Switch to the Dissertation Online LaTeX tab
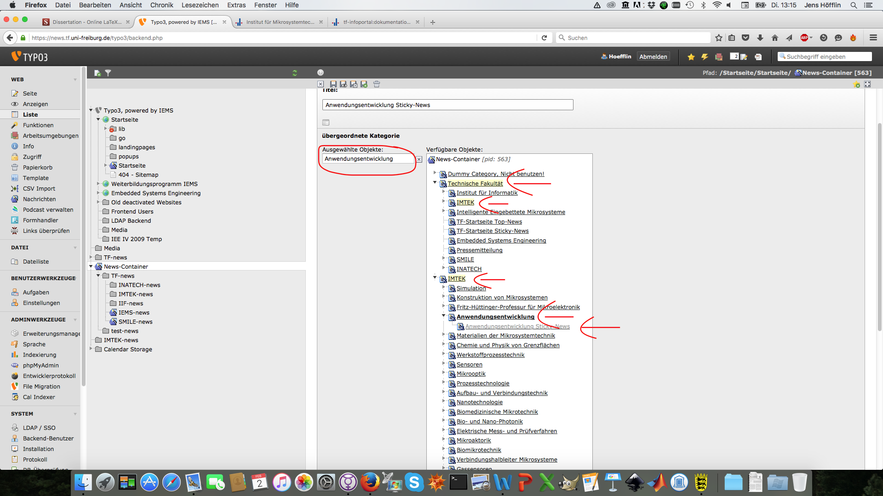The height and width of the screenshot is (496, 883). (x=86, y=22)
